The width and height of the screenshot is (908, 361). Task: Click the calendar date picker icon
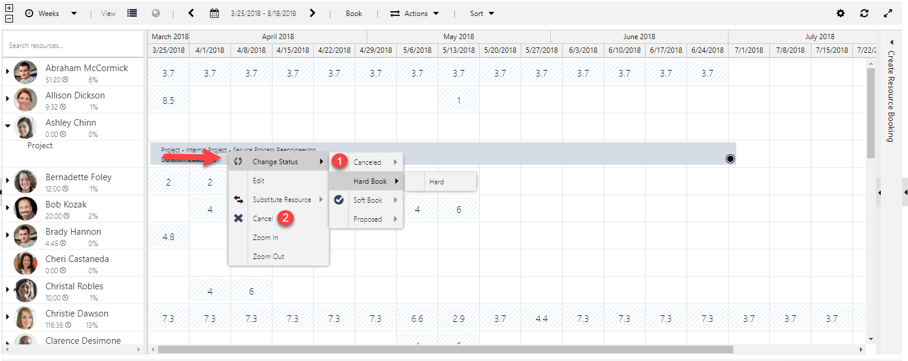pos(214,13)
